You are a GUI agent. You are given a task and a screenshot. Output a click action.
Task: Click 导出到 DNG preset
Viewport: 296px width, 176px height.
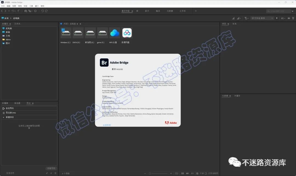tap(29, 113)
